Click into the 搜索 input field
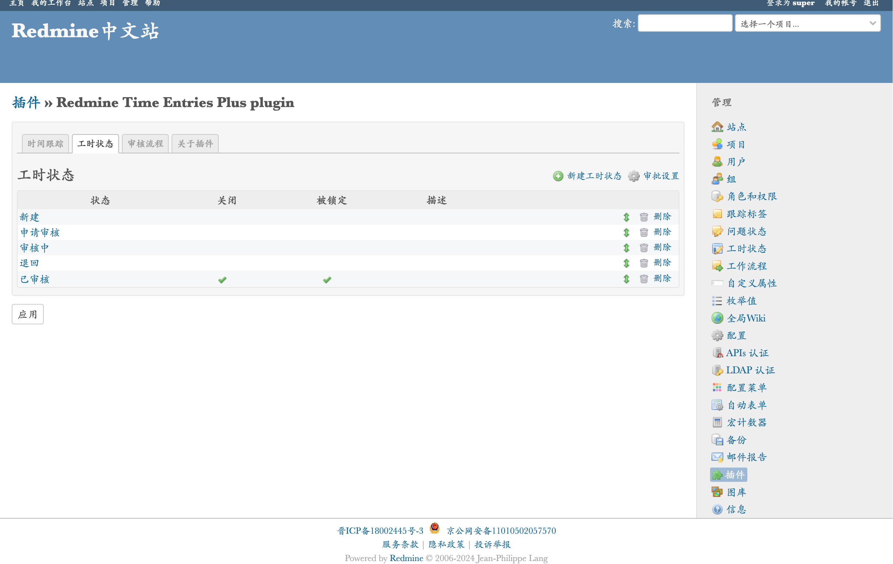893x564 pixels. pos(685,23)
